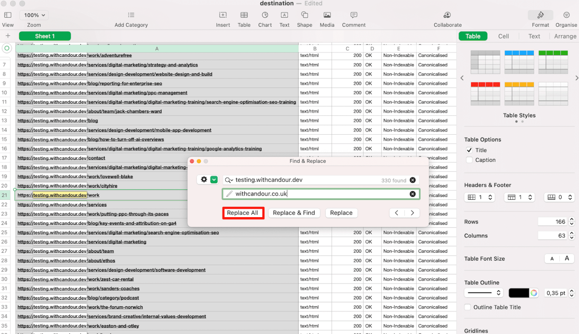Open search options gear in Find & Replace
Viewport: 579px width, 334px height.
[204, 179]
